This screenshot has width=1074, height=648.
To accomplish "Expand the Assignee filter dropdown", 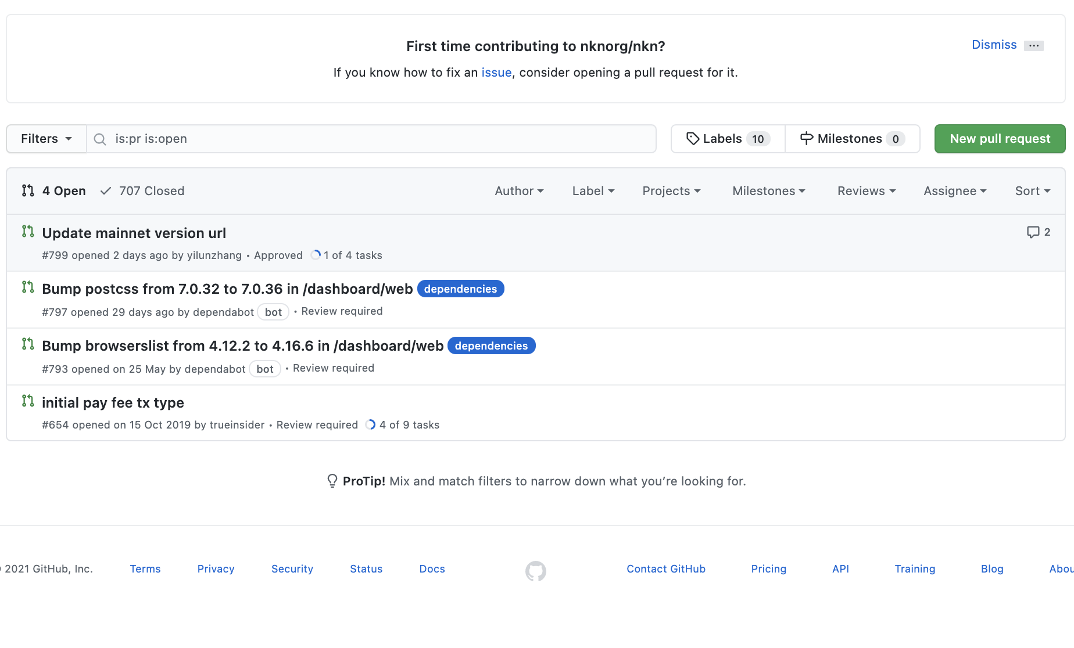I will pyautogui.click(x=955, y=191).
